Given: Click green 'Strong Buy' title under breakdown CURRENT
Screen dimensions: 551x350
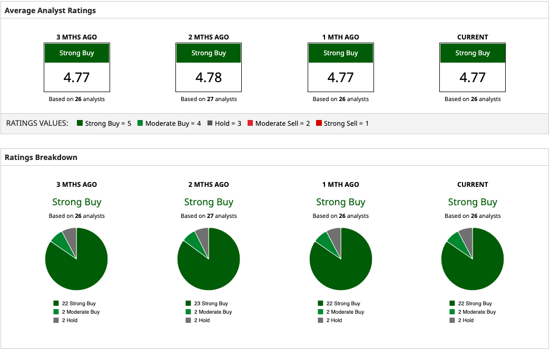Looking at the screenshot, I should click(473, 202).
